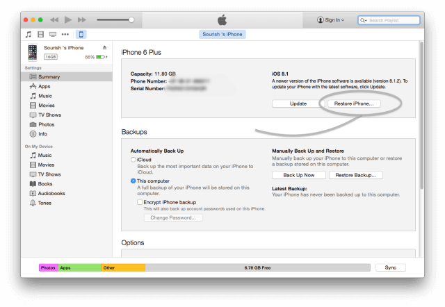Click the Other segment in storage bar

pos(123,267)
